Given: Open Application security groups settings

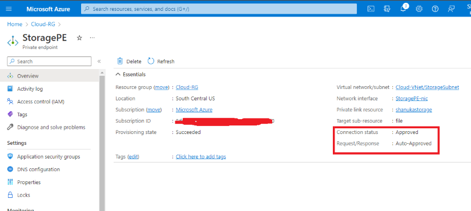Looking at the screenshot, I should click(x=49, y=157).
